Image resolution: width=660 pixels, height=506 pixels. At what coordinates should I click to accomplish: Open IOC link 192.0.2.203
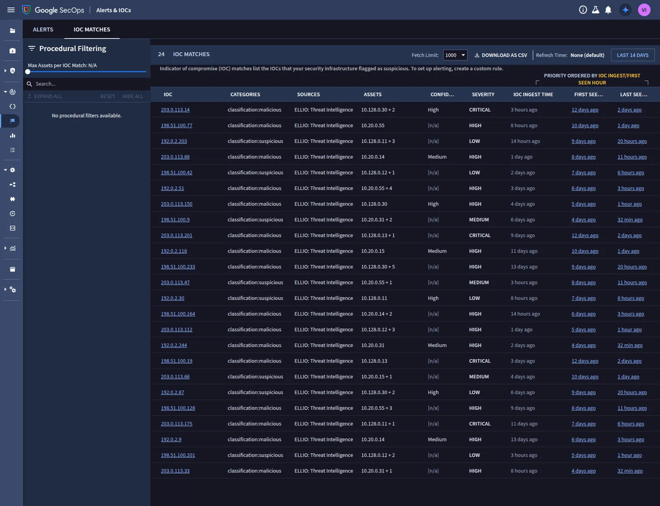[174, 141]
